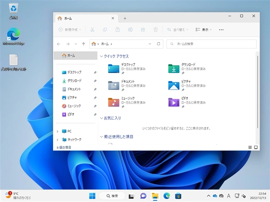Screen dimensions: 270x202
Task: Click the Delete trash icon in toolbar
Action: [156, 30]
